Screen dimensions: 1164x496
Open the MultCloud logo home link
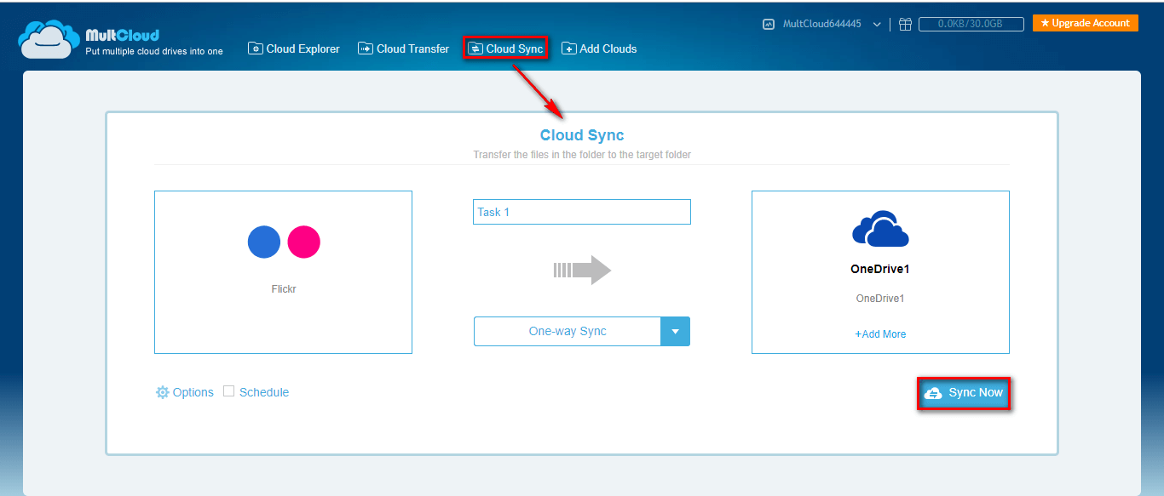click(x=121, y=40)
